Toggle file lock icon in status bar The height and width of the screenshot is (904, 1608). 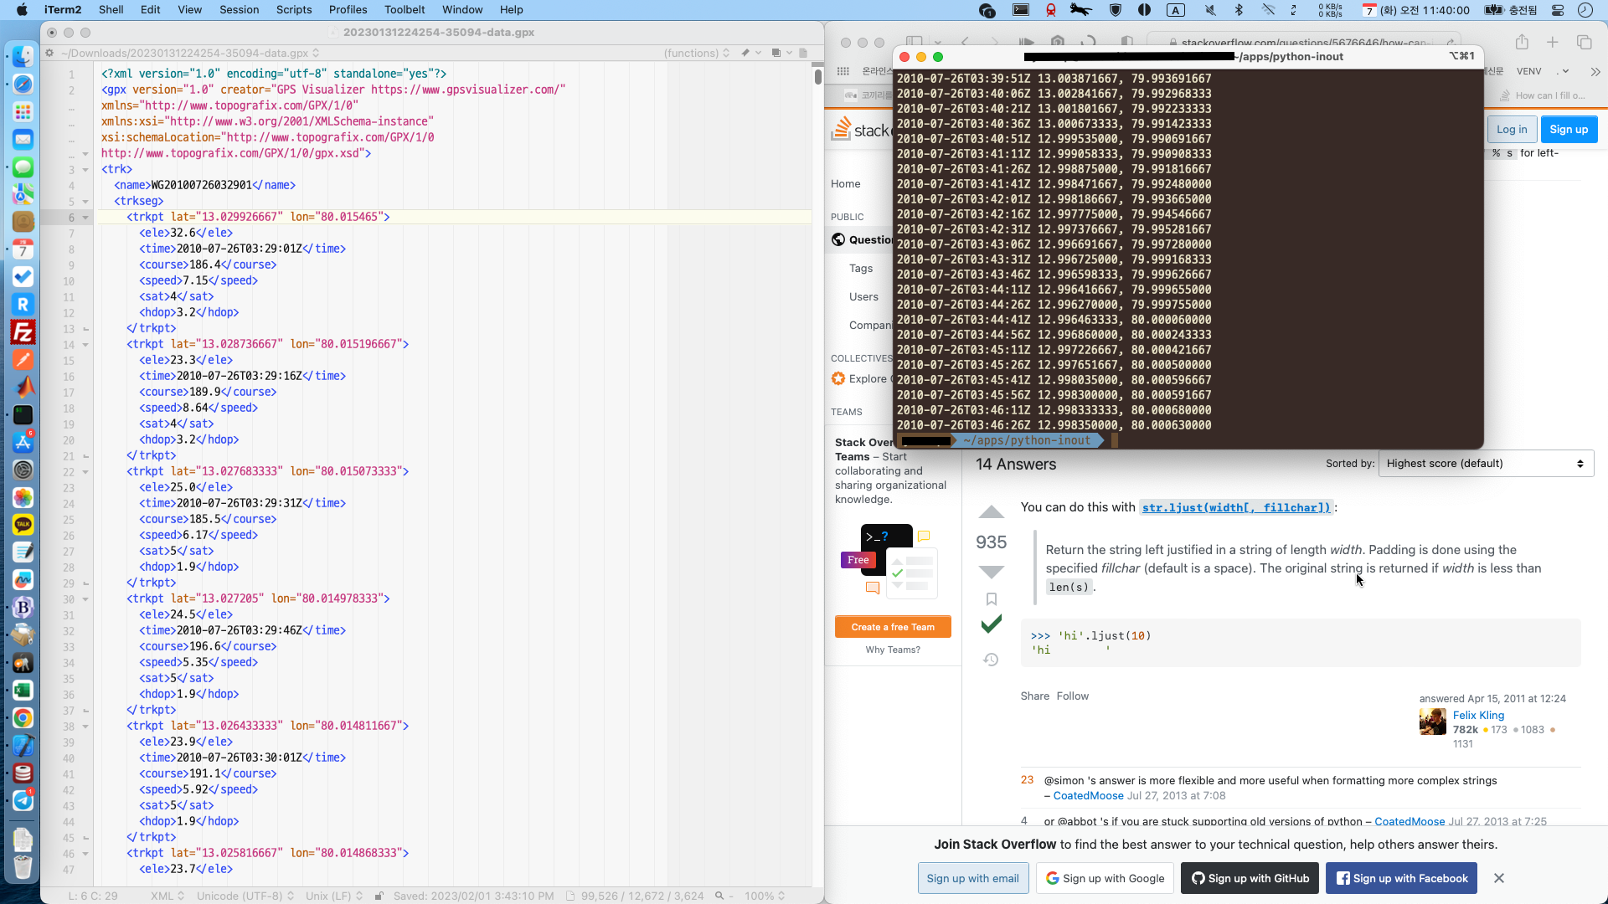(x=379, y=896)
